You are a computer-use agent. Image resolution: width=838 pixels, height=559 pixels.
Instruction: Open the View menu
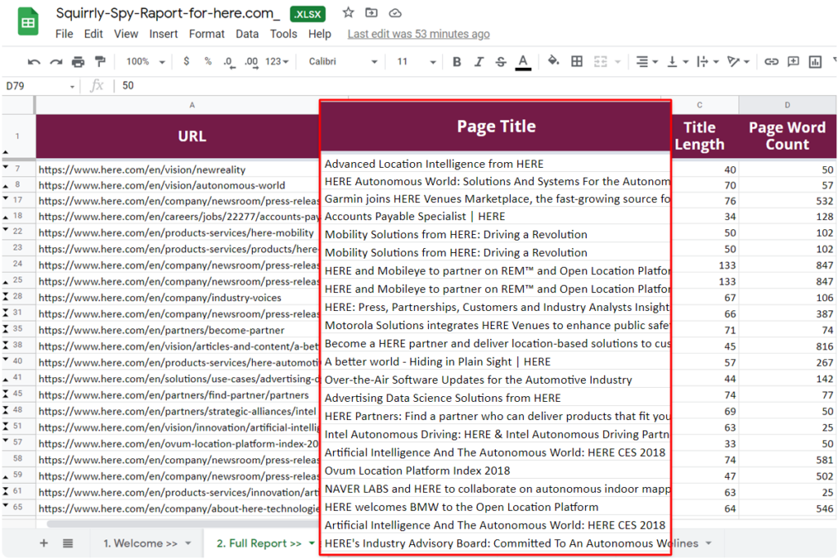(126, 34)
